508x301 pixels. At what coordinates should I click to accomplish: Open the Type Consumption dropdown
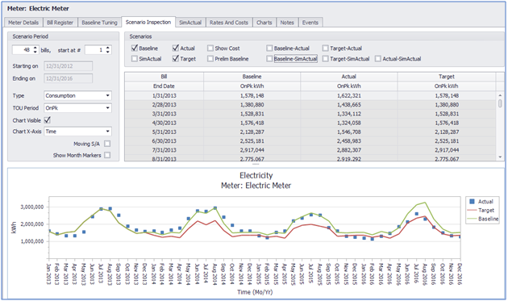pos(77,96)
